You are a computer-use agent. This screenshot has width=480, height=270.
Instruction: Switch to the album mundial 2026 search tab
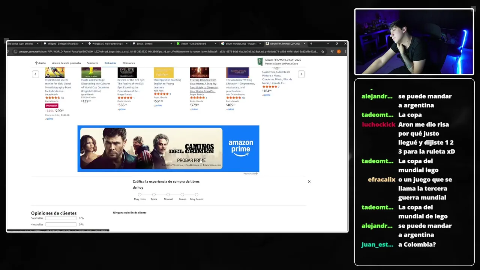[x=240, y=43]
